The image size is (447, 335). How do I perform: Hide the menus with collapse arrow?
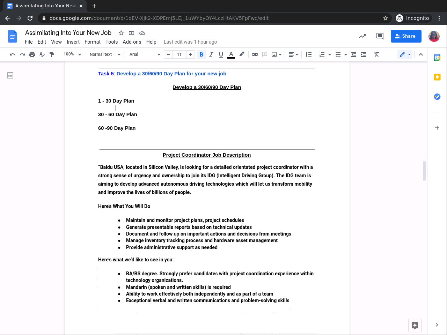coord(421,54)
